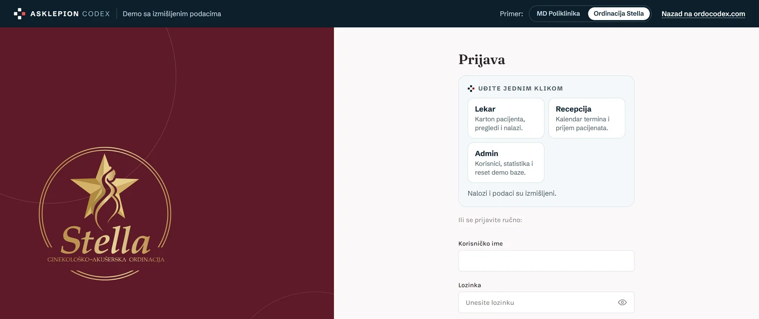
Task: Focus the Korisničko ime input field
Action: pos(546,261)
